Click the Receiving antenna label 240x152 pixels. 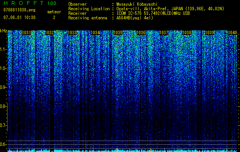point(88,18)
